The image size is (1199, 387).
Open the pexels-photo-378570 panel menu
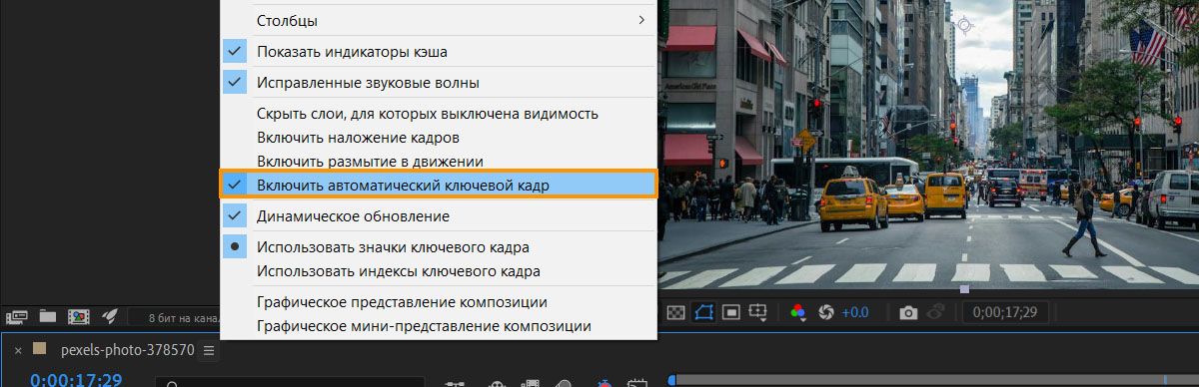point(209,350)
